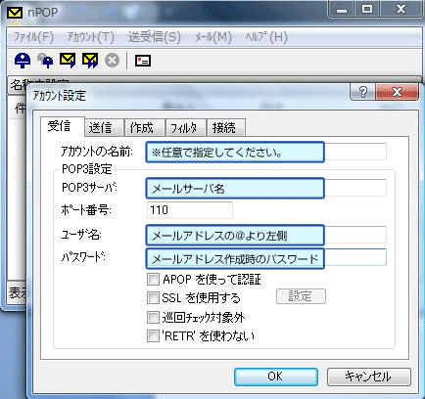Enable SSL を使用する checkbox
Viewport: 425px width, 399px height.
pos(153,297)
